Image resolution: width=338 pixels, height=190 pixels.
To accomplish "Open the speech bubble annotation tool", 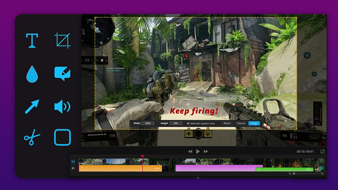I will pos(62,74).
